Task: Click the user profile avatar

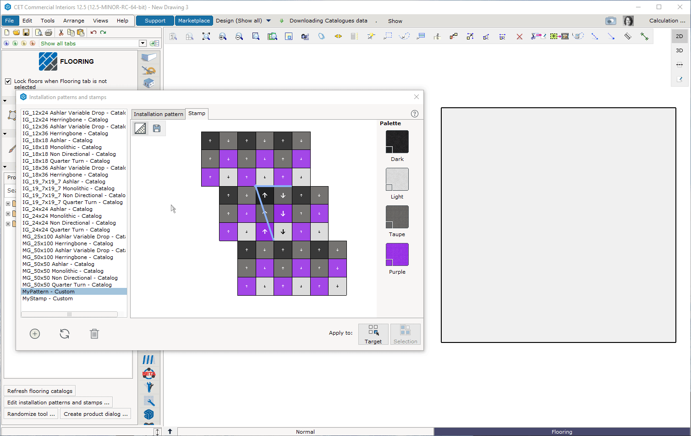Action: 628,21
